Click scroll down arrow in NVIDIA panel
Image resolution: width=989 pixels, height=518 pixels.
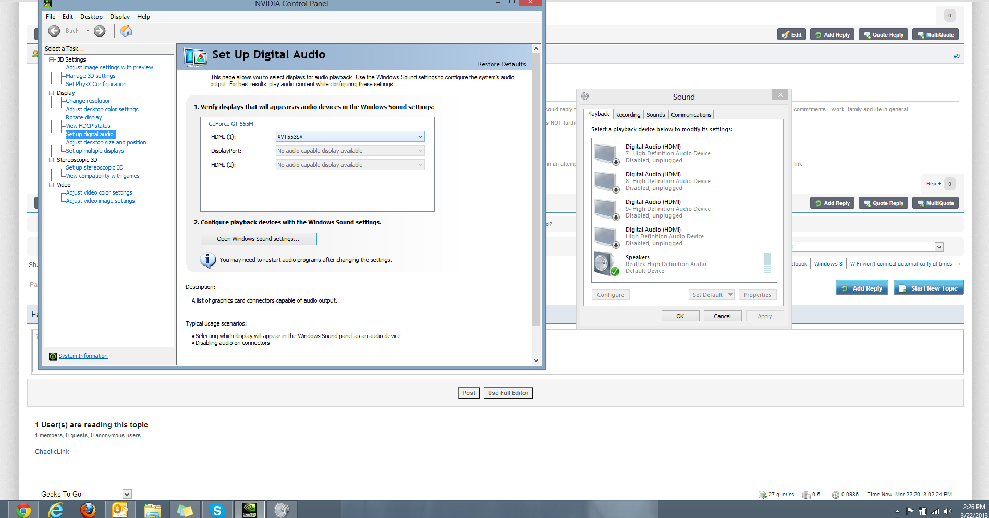pyautogui.click(x=536, y=360)
